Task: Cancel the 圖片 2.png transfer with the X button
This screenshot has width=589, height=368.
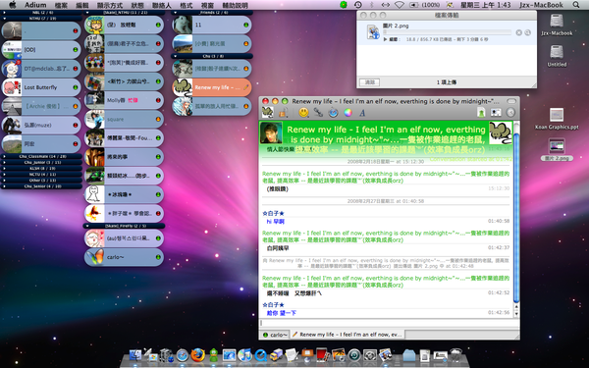Action: (x=518, y=32)
